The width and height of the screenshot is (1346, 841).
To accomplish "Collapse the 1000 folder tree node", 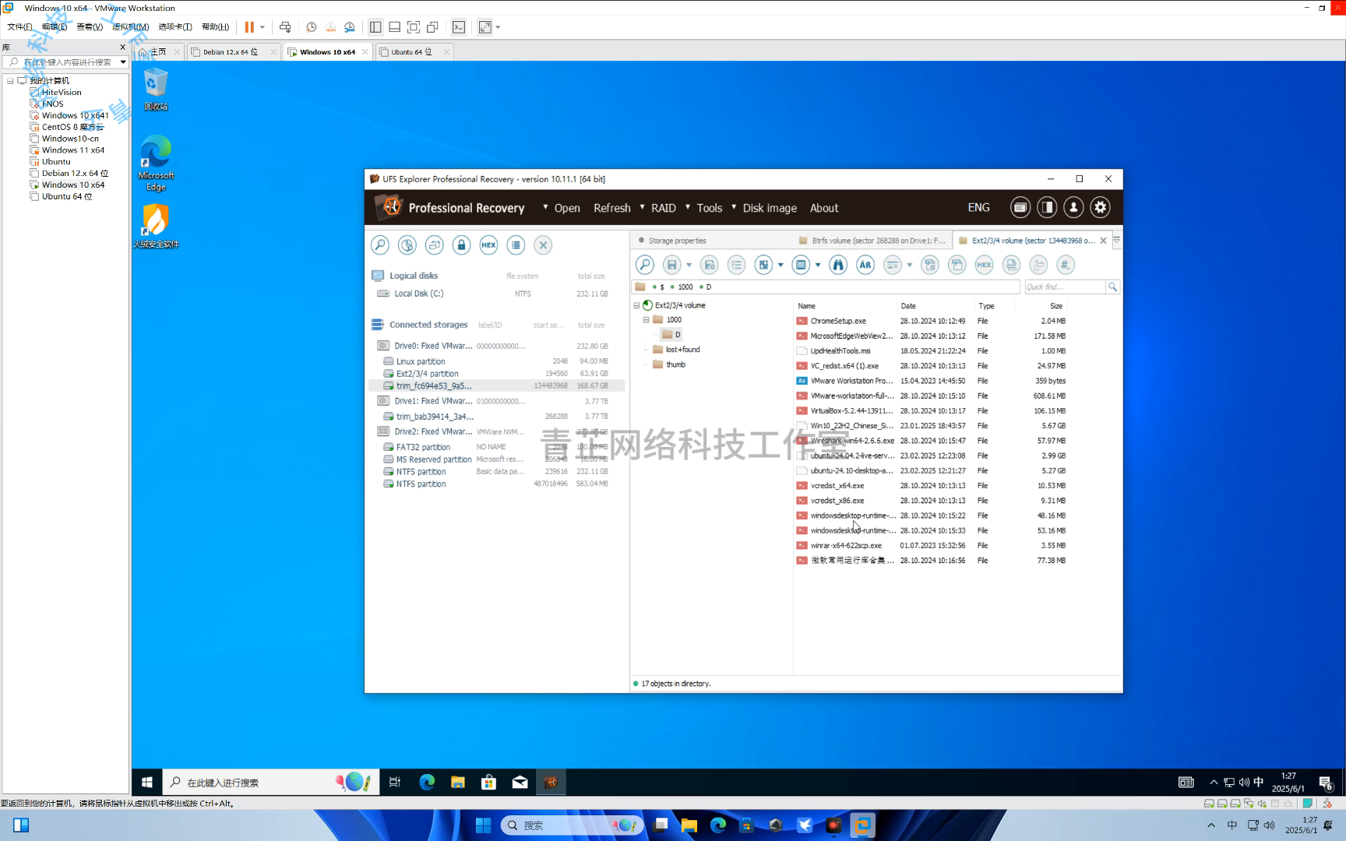I will (x=646, y=320).
